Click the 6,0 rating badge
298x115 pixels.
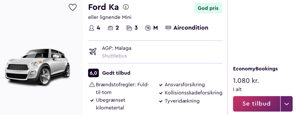(93, 73)
